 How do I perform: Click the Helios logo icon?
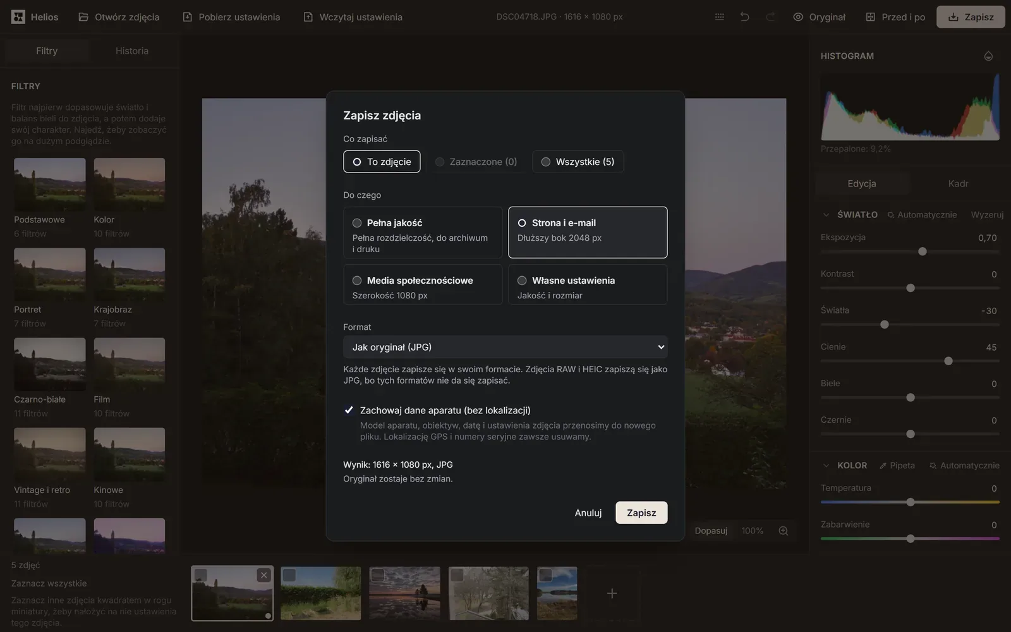point(18,17)
